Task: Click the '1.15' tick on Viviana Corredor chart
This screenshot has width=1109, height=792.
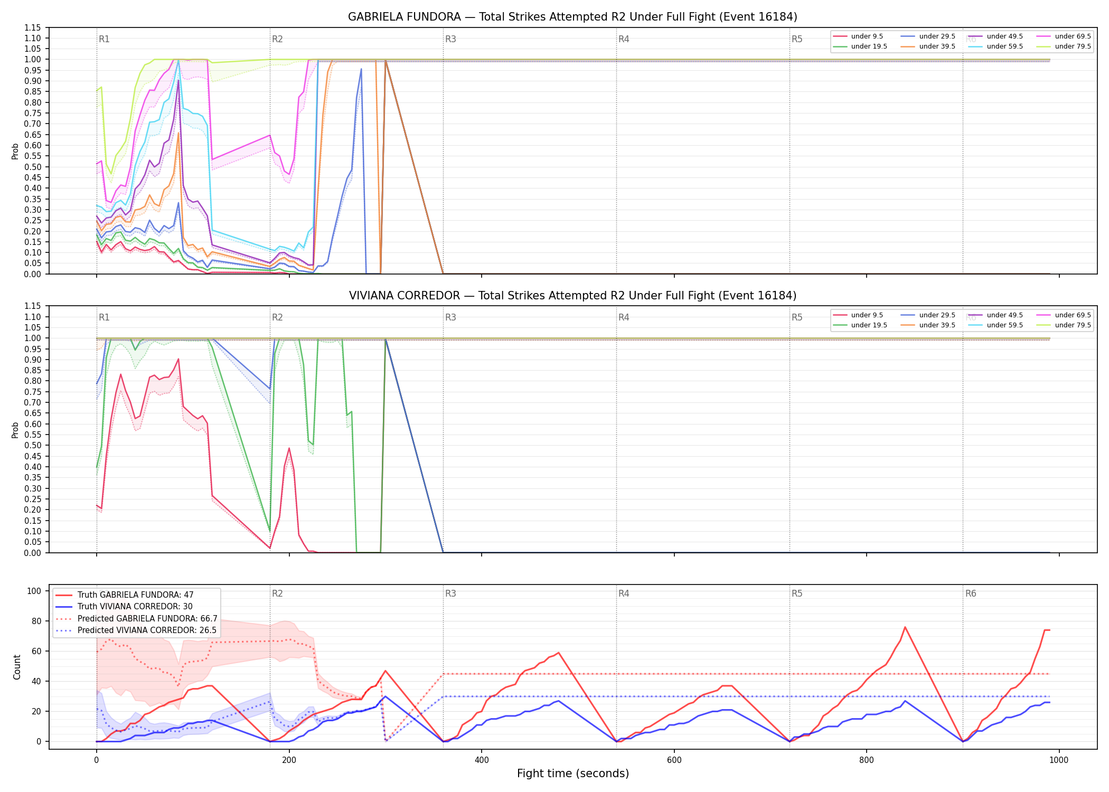Action: point(32,306)
